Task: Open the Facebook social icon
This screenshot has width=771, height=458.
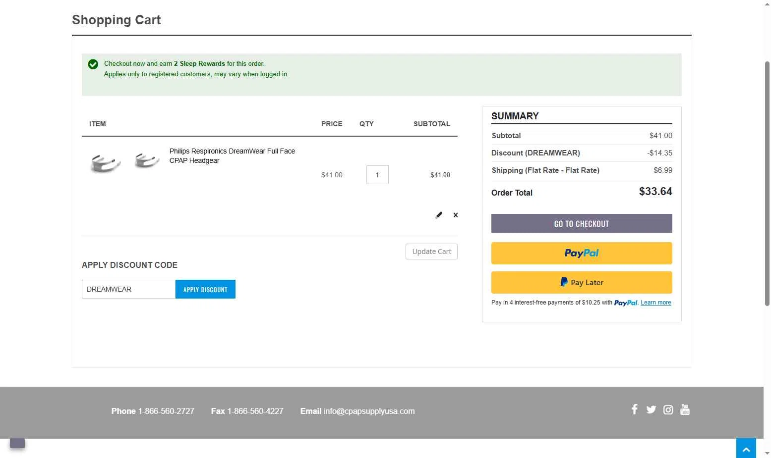Action: coord(634,409)
